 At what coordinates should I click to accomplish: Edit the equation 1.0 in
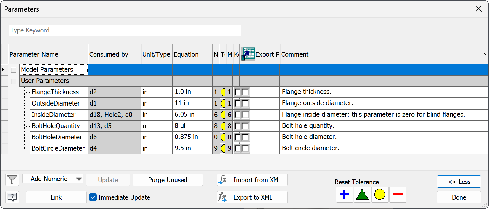(x=192, y=92)
